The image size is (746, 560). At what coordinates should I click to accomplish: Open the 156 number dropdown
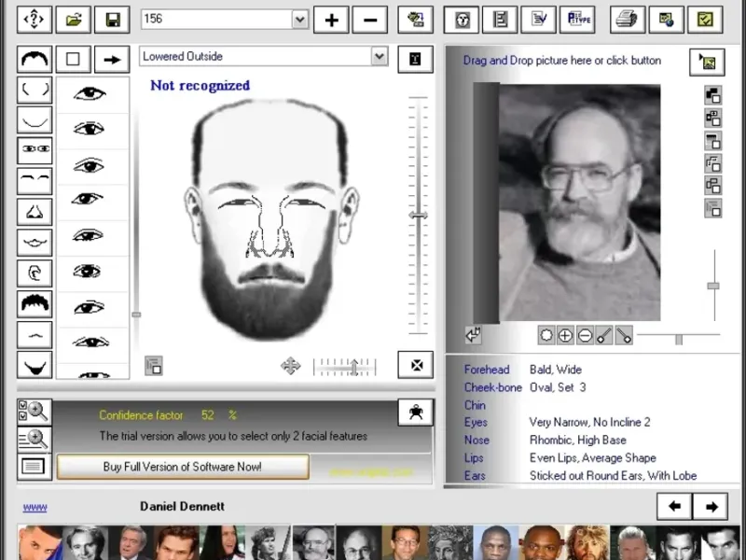pyautogui.click(x=299, y=19)
